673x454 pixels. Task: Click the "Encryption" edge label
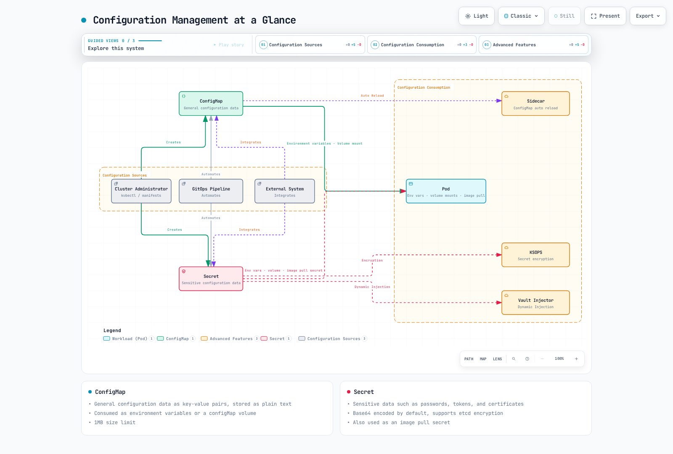372,261
